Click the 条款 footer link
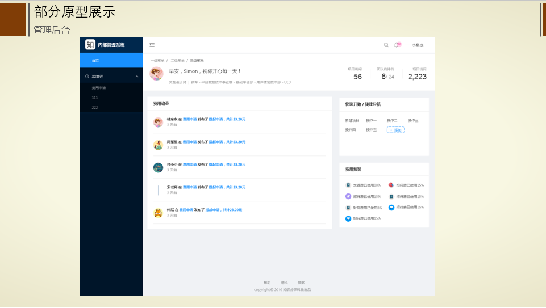Image resolution: width=546 pixels, height=308 pixels. pyautogui.click(x=301, y=282)
